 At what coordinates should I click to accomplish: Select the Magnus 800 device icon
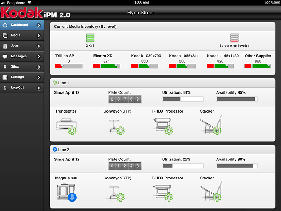[x=66, y=192]
